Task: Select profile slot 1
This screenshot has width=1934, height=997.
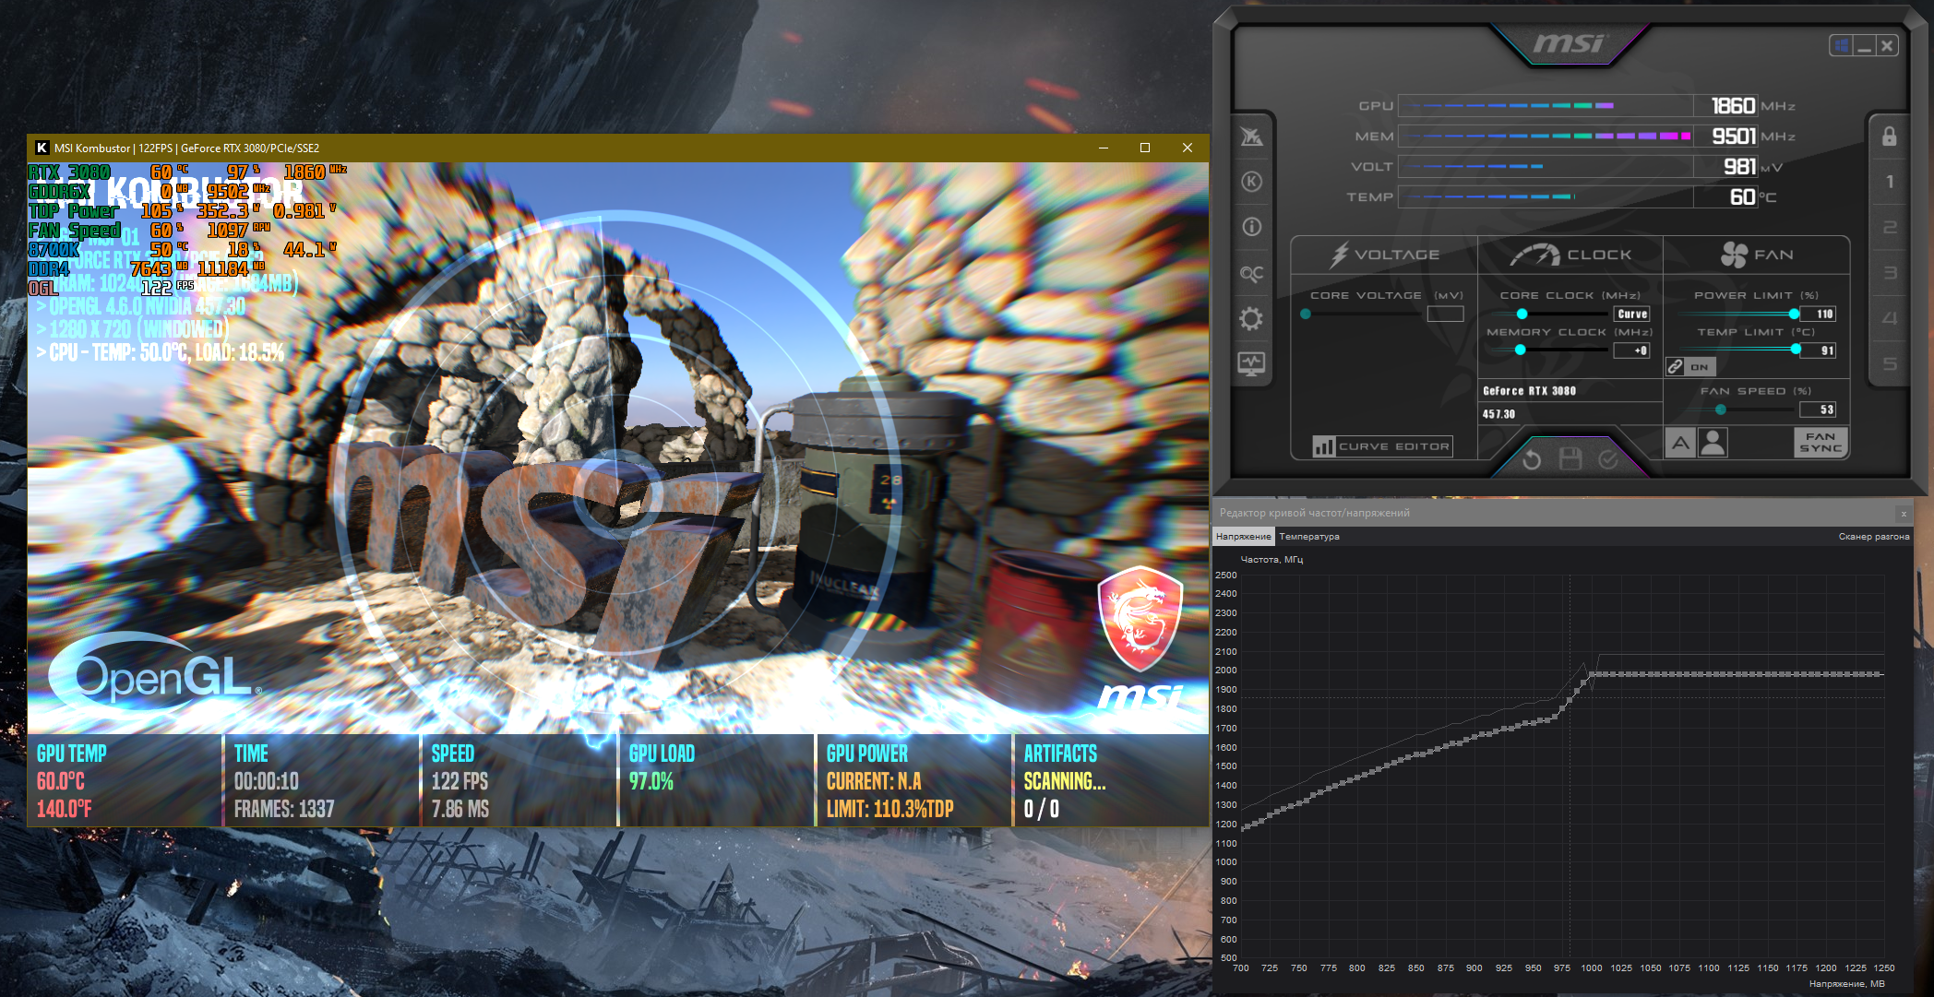Action: pos(1889,182)
